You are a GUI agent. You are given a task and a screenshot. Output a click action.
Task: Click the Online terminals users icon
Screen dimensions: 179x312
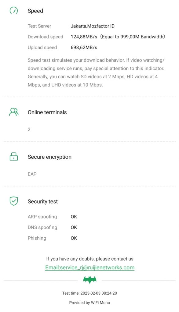click(x=14, y=112)
